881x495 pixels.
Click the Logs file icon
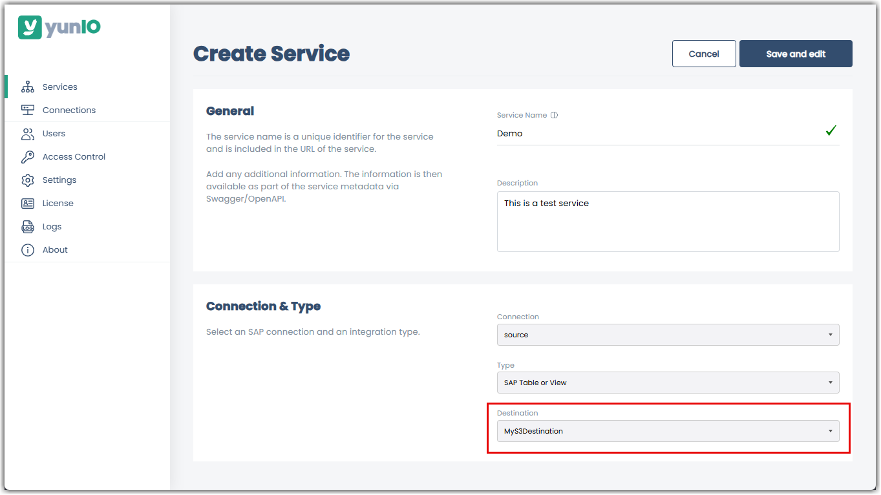[x=28, y=227]
